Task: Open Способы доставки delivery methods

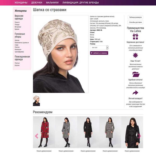Action: pos(135,22)
